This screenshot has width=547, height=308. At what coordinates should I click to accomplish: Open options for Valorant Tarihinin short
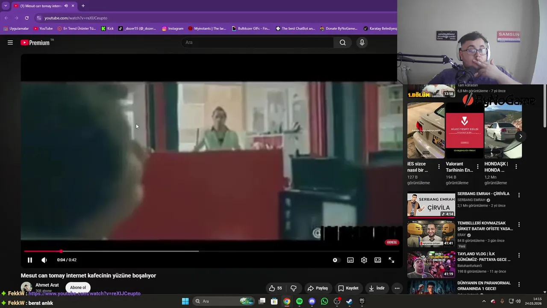(478, 167)
